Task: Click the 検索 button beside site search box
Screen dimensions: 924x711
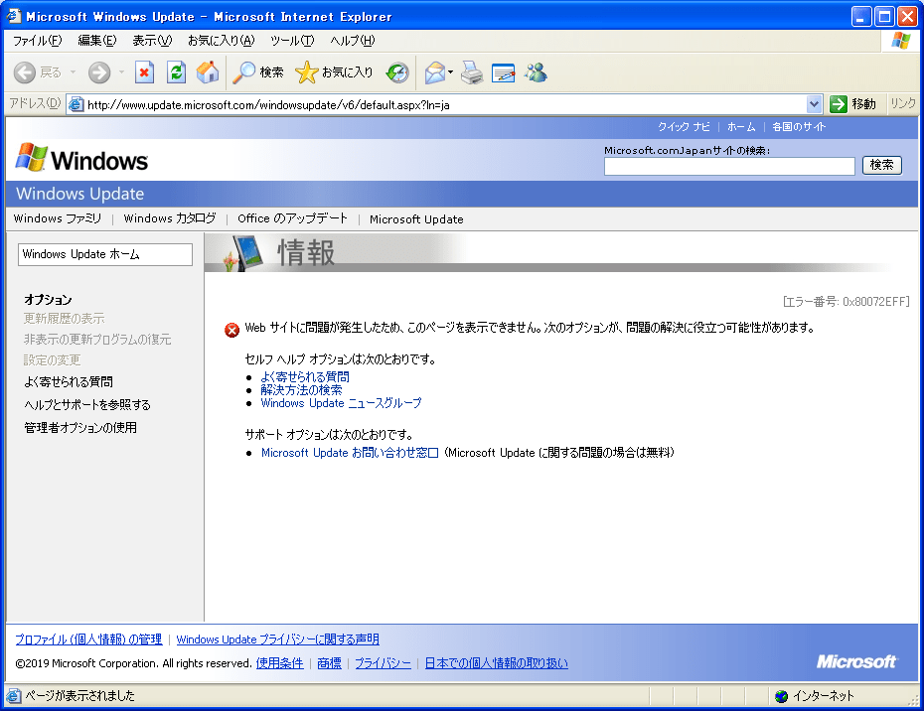Action: coord(881,165)
